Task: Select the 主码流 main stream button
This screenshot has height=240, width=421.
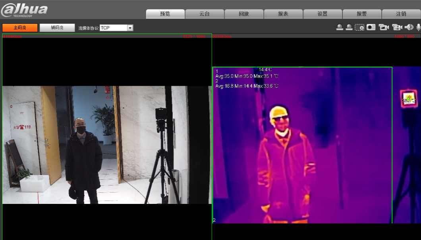Action: [x=20, y=28]
